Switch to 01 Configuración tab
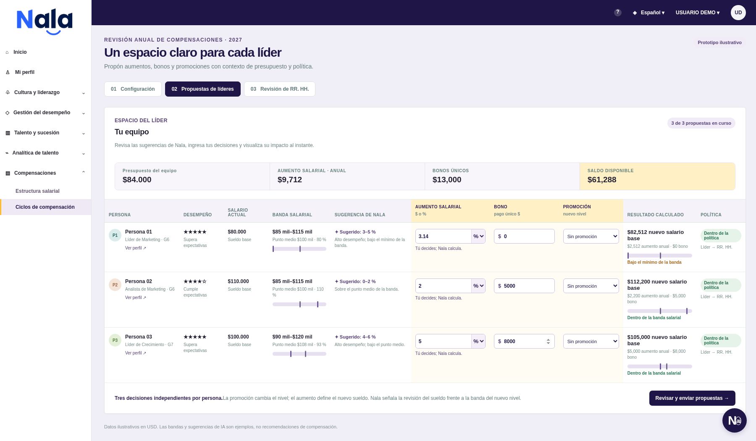Screen dimensions: 756x441 (x=133, y=89)
